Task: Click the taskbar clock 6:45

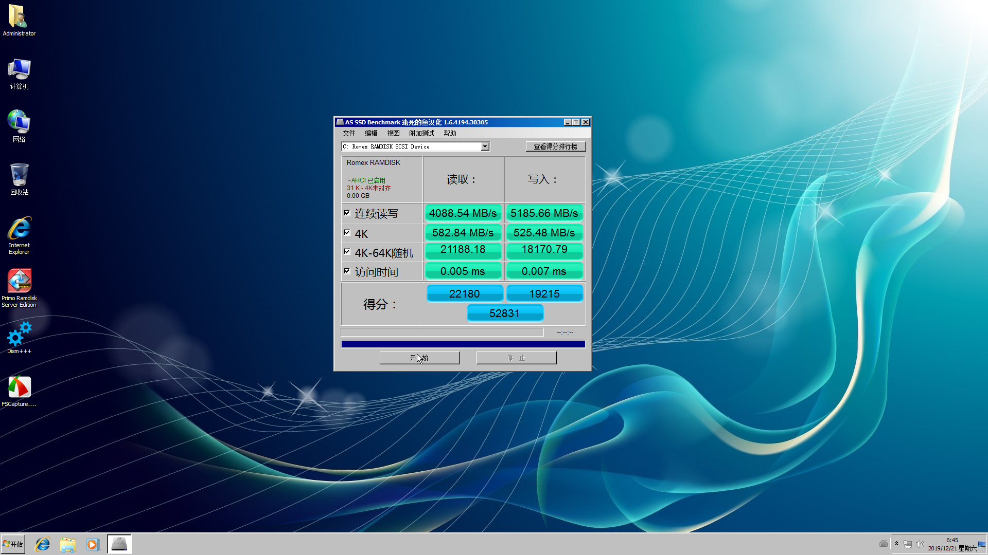Action: click(952, 540)
